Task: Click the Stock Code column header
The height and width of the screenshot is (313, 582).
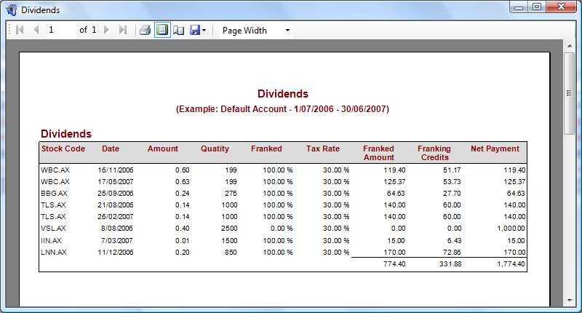Action: click(x=63, y=148)
